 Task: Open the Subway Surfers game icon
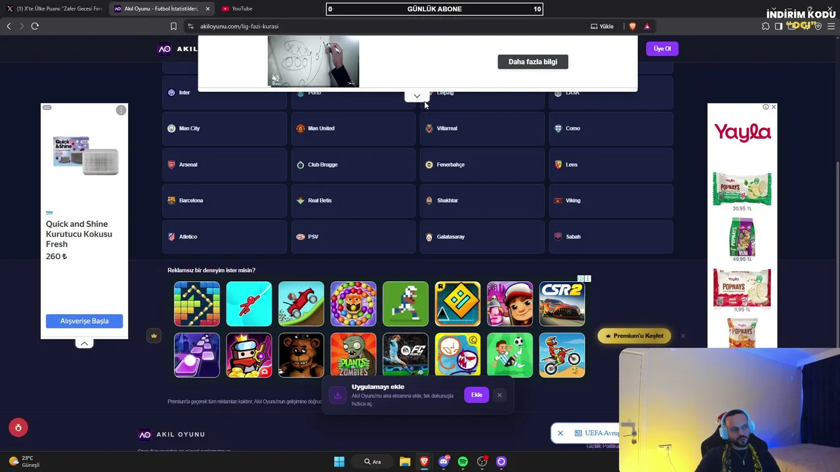(510, 304)
